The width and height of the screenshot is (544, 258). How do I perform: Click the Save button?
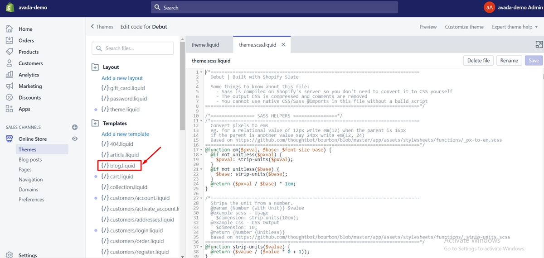(534, 61)
